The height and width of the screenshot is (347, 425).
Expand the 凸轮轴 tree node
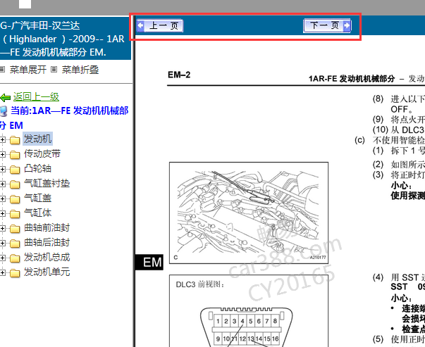2,169
